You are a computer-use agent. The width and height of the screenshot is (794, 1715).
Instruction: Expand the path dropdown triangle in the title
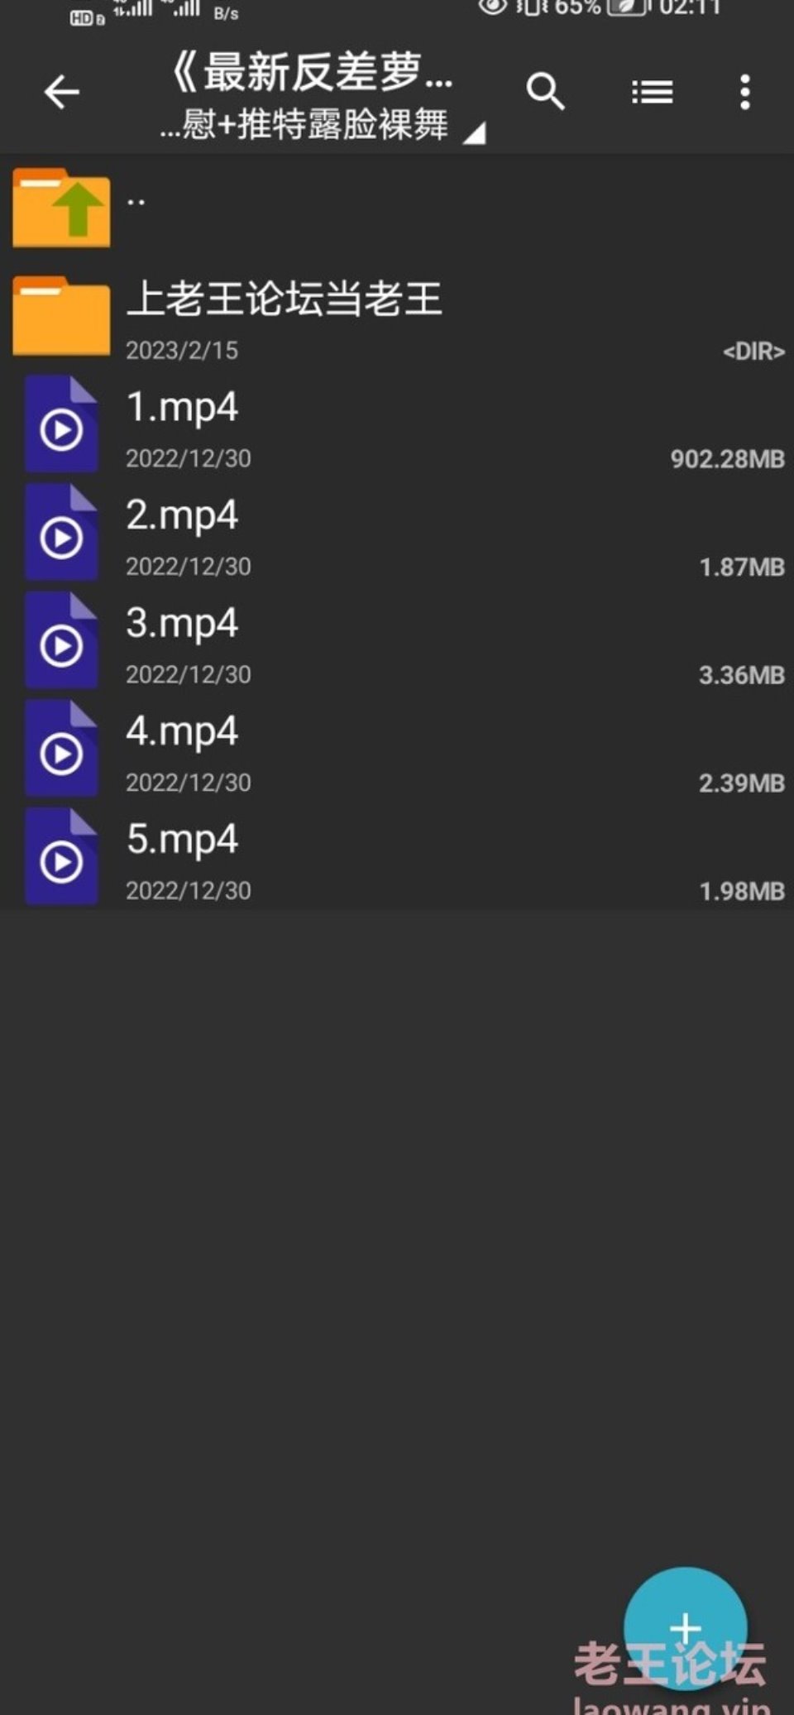(474, 132)
